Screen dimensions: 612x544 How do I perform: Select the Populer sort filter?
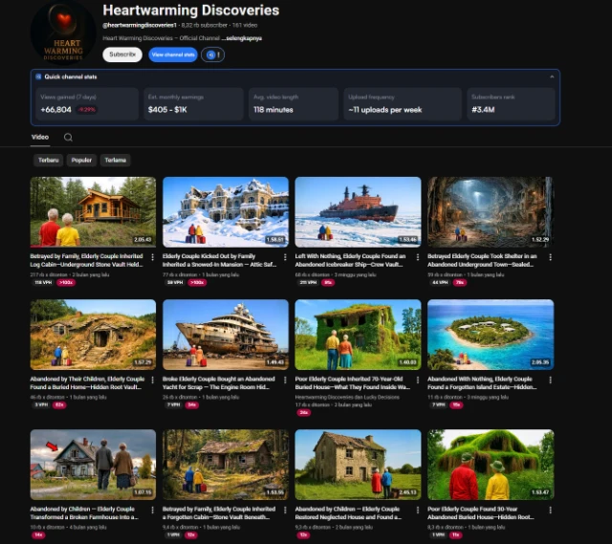pos(82,160)
